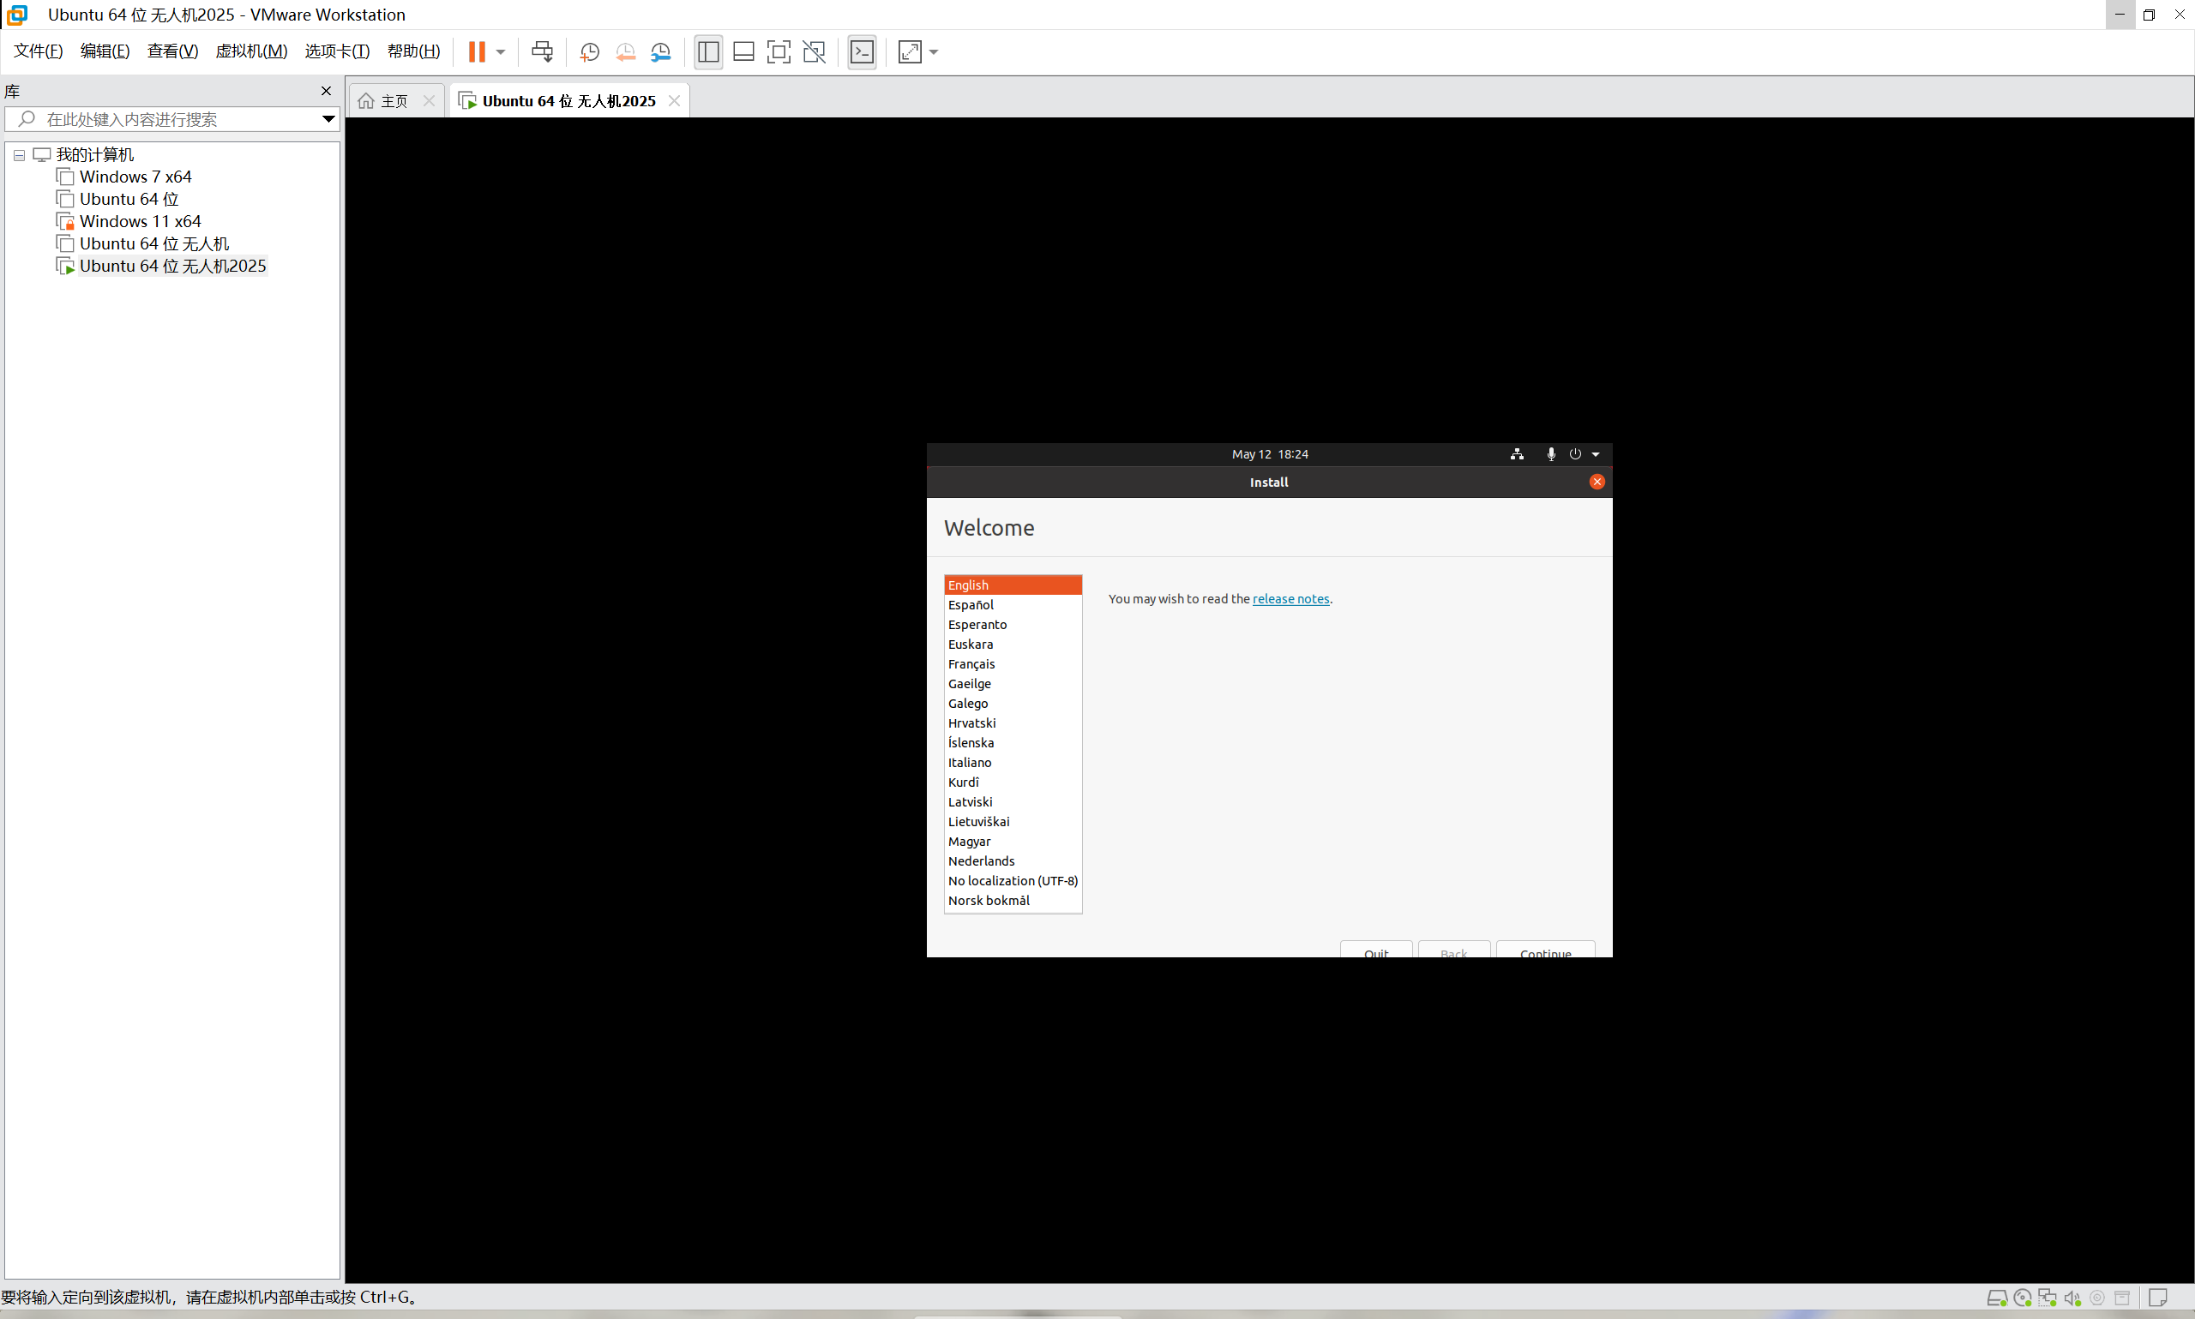Select Kurdî in the language list
The width and height of the screenshot is (2195, 1319).
pyautogui.click(x=1013, y=782)
